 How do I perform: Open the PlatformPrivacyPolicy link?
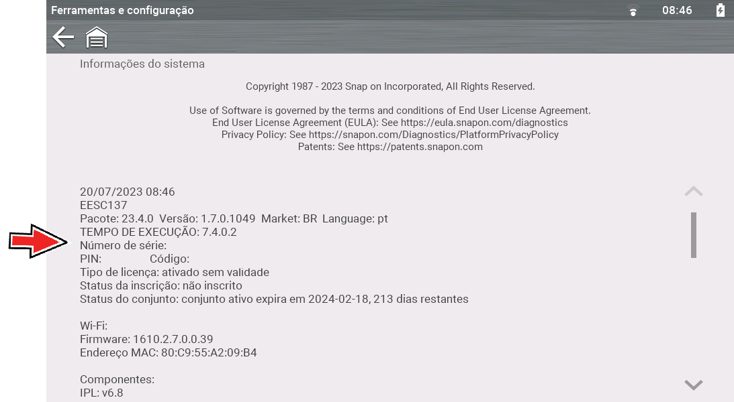tap(433, 135)
